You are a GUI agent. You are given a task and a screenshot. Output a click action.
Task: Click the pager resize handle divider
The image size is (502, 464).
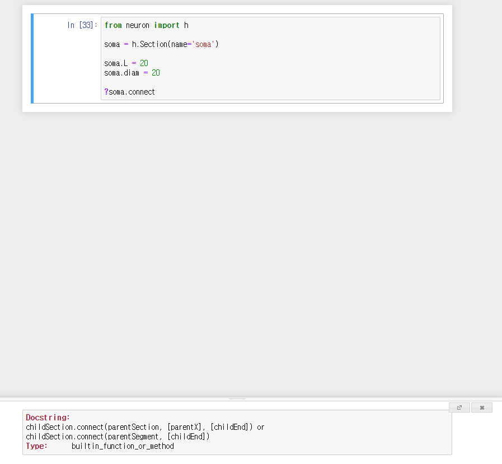tap(237, 399)
